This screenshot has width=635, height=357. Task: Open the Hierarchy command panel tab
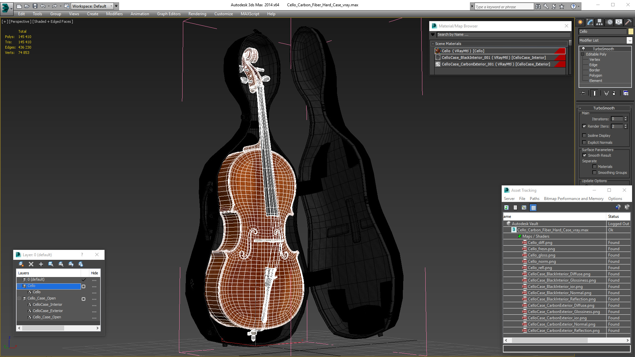click(599, 22)
